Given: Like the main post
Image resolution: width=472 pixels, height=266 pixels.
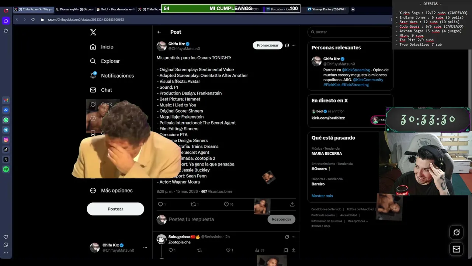Looking at the screenshot, I should pos(226,204).
